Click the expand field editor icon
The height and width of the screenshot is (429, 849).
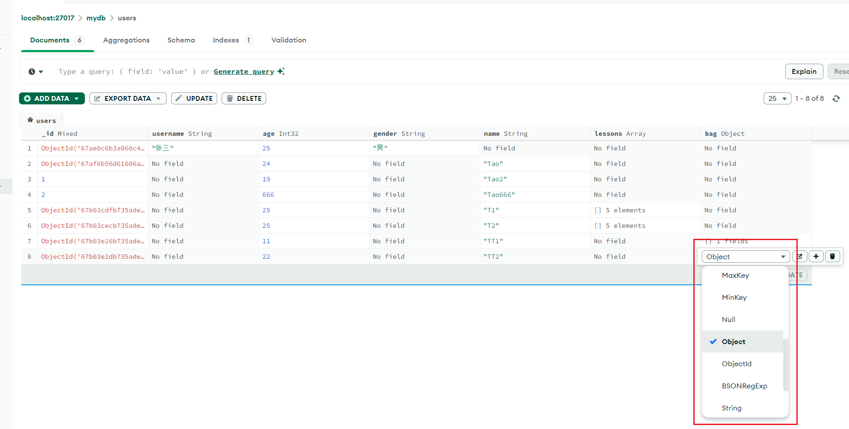pos(799,257)
